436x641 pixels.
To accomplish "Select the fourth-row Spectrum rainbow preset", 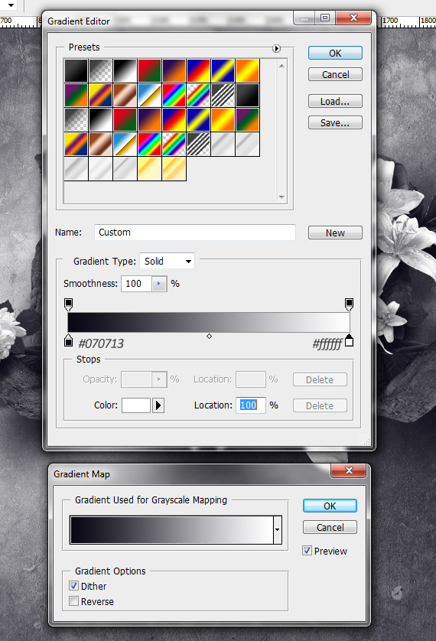I will (x=149, y=145).
